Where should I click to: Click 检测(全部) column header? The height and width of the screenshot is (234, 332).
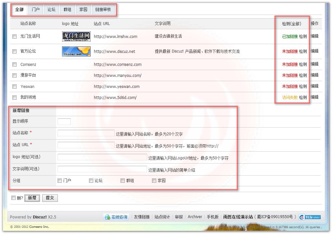click(x=292, y=24)
